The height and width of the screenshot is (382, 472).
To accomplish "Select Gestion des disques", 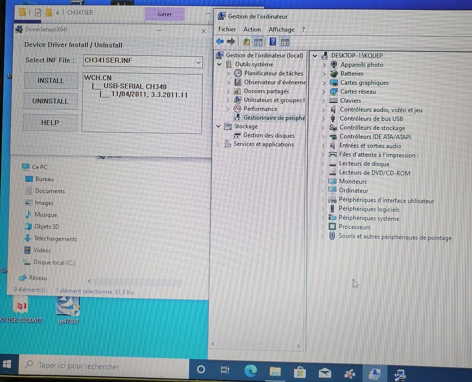I will tap(269, 135).
